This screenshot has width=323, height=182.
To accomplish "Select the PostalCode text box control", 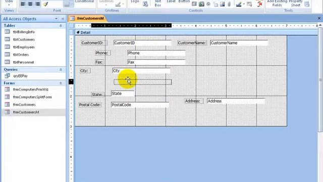I will tap(140, 105).
